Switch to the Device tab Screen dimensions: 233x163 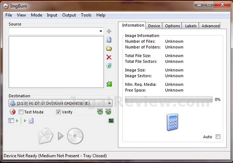tap(154, 26)
